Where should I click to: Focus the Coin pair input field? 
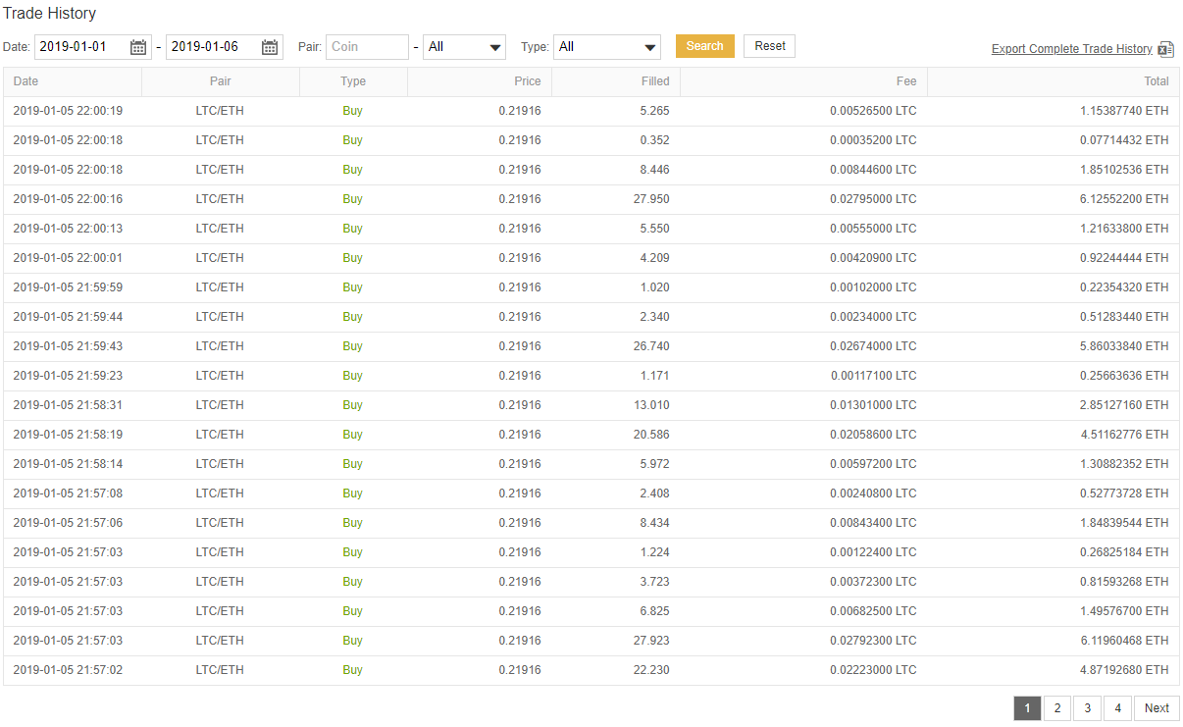tap(367, 47)
